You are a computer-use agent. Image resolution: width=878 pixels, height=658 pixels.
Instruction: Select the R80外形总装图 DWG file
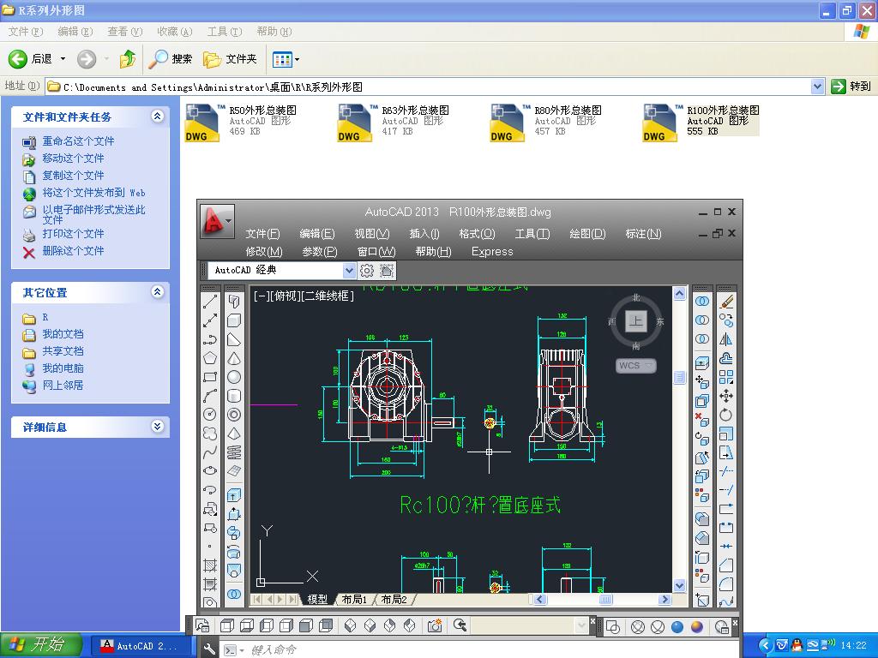coord(546,122)
